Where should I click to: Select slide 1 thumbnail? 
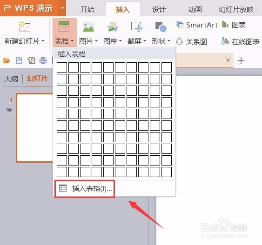coord(34,128)
